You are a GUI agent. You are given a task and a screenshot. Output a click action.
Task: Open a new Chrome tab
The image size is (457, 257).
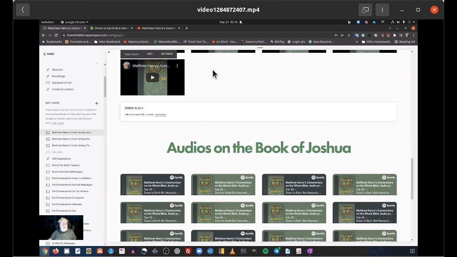(x=186, y=28)
